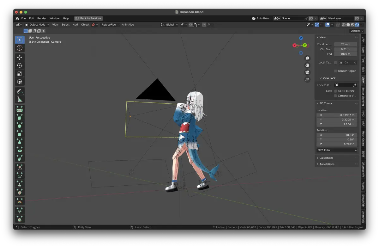Open the Object Mode dropdown
The width and height of the screenshot is (379, 247).
coord(37,25)
